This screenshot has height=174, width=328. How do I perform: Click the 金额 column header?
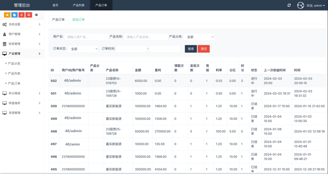[x=138, y=70]
